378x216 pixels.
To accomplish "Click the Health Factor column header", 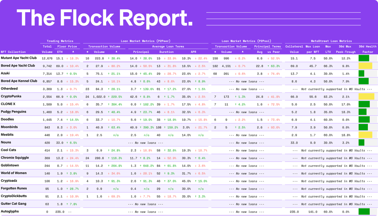I will [x=368, y=49].
